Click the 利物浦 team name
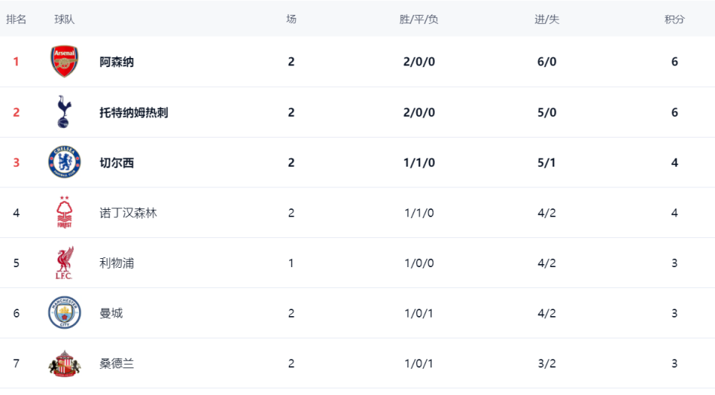The image size is (715, 395). [117, 263]
